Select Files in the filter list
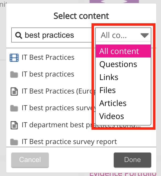Image resolution: width=161 pixels, height=176 pixels. pos(107,90)
